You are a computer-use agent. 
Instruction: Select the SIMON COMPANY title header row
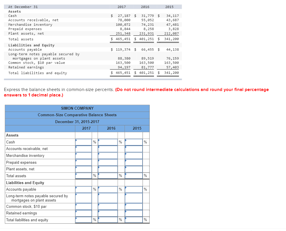(77, 108)
